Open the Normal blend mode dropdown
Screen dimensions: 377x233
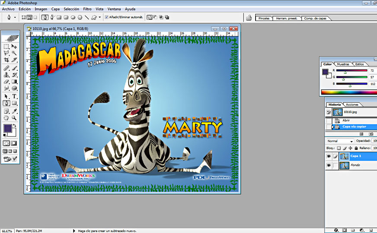(339, 141)
